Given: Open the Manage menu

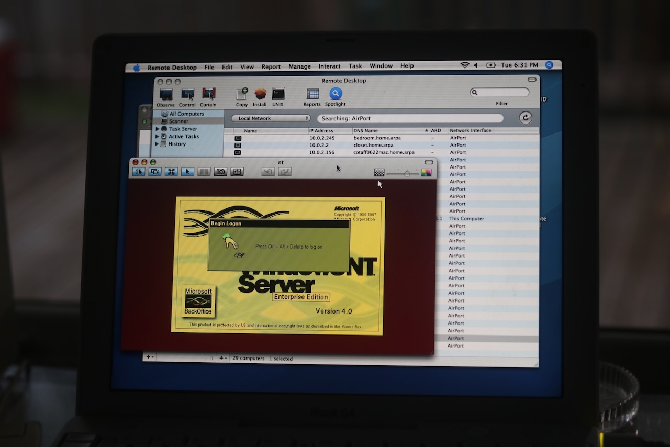Looking at the screenshot, I should point(300,66).
